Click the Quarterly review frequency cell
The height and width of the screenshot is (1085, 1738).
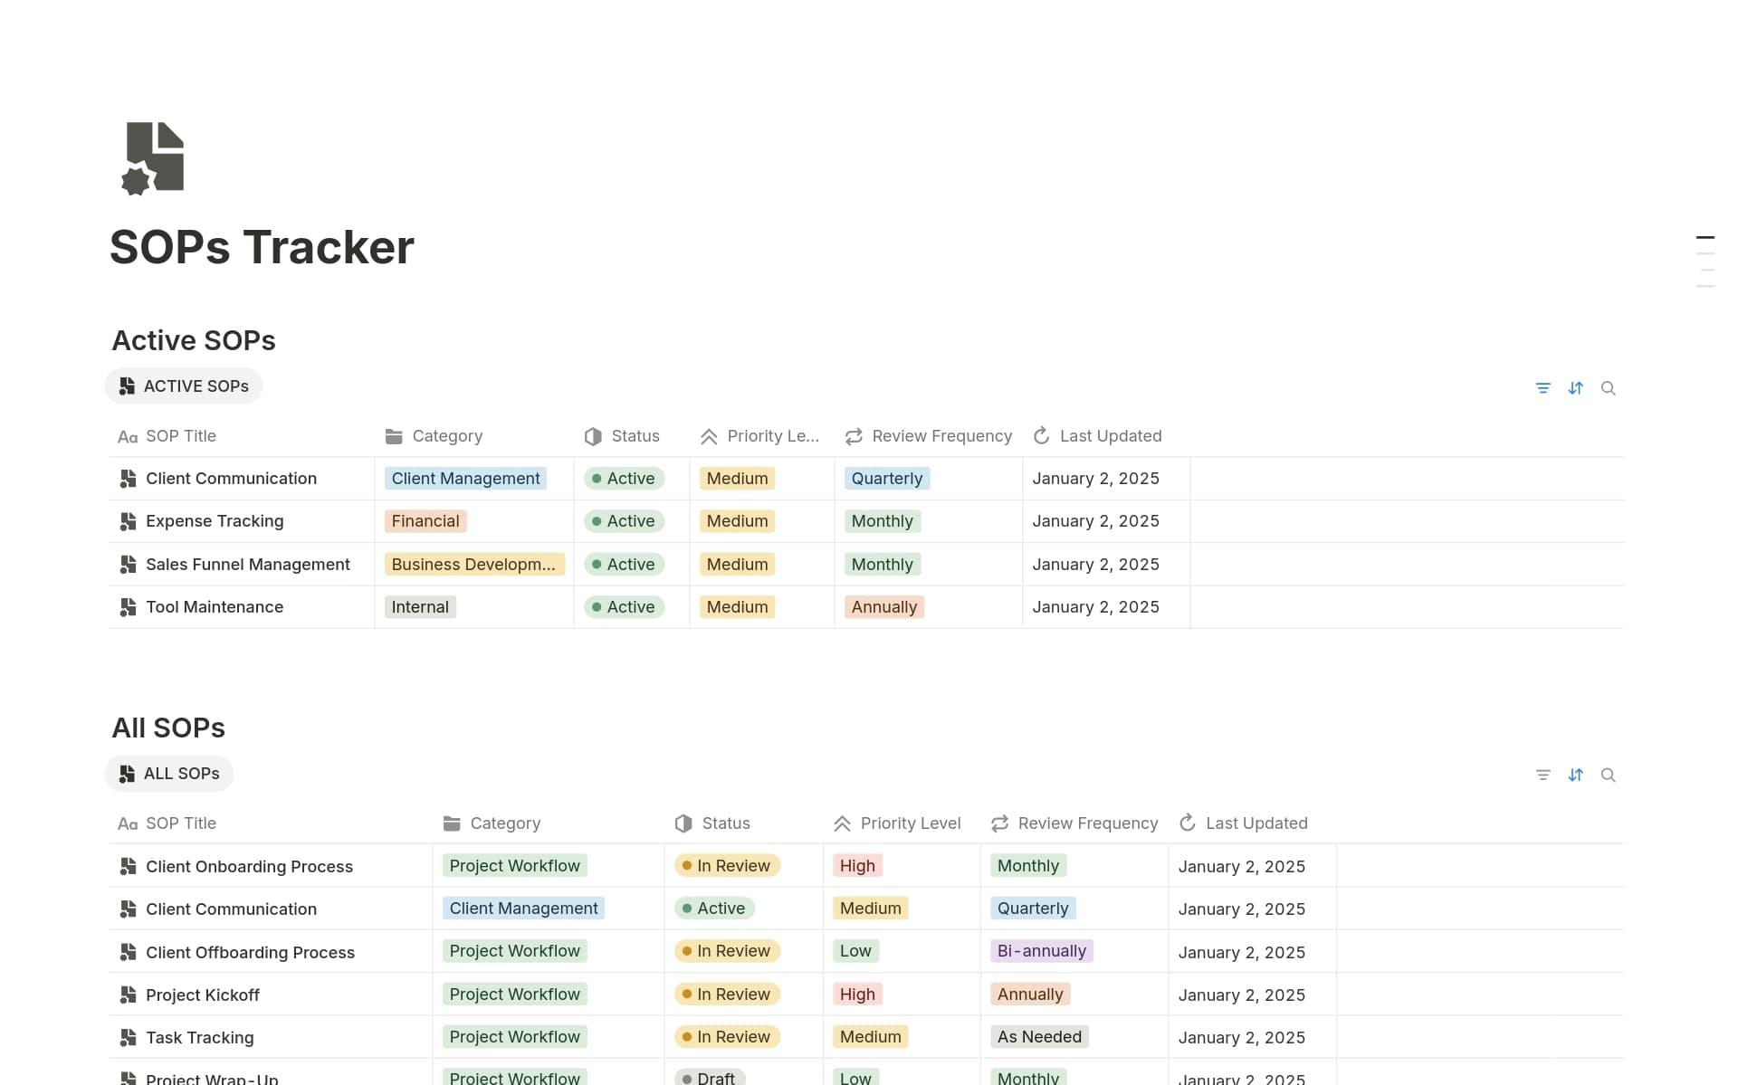886,478
